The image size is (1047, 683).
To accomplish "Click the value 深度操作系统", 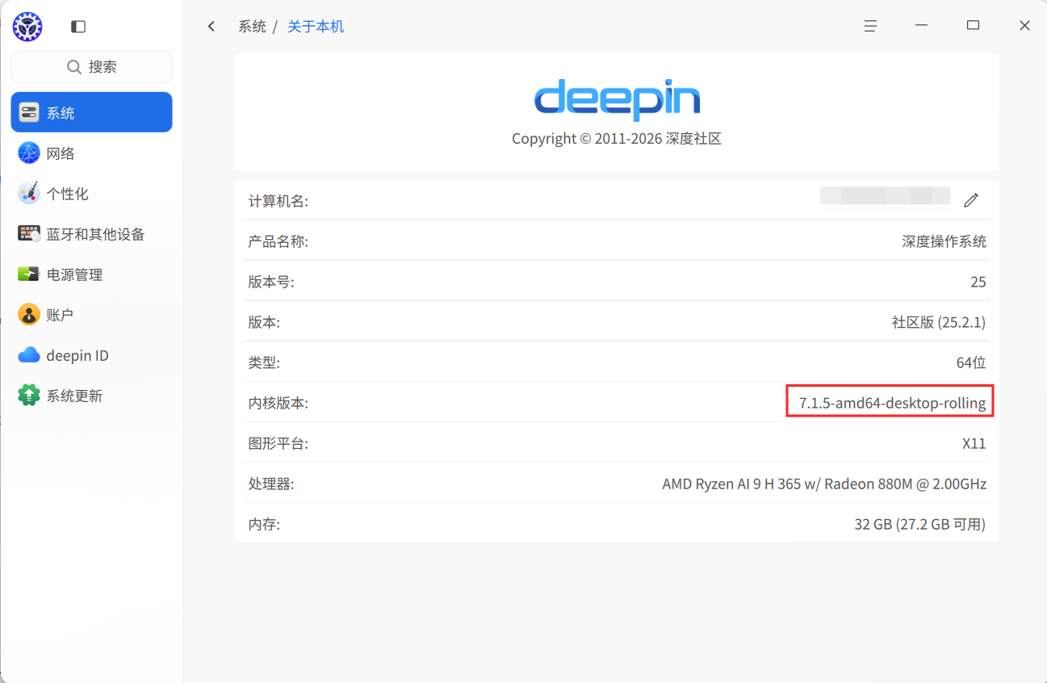I will tap(944, 241).
